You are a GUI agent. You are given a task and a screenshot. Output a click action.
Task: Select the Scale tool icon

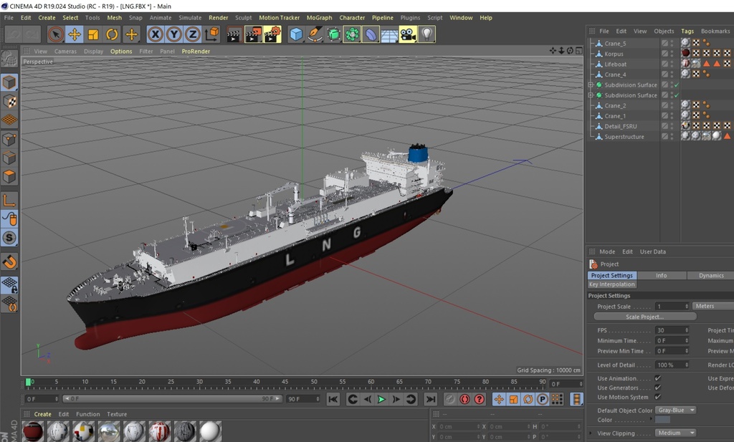(93, 34)
